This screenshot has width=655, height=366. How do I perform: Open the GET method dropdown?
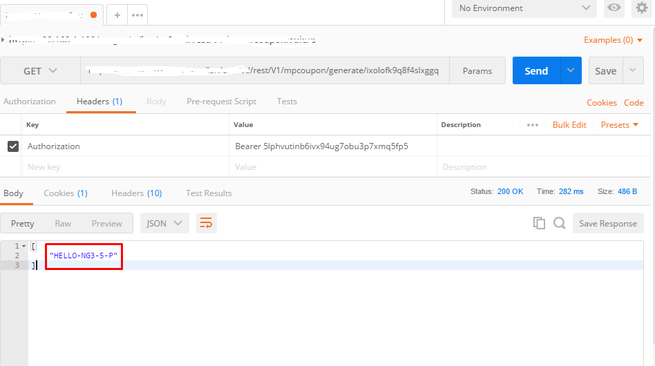(x=41, y=71)
